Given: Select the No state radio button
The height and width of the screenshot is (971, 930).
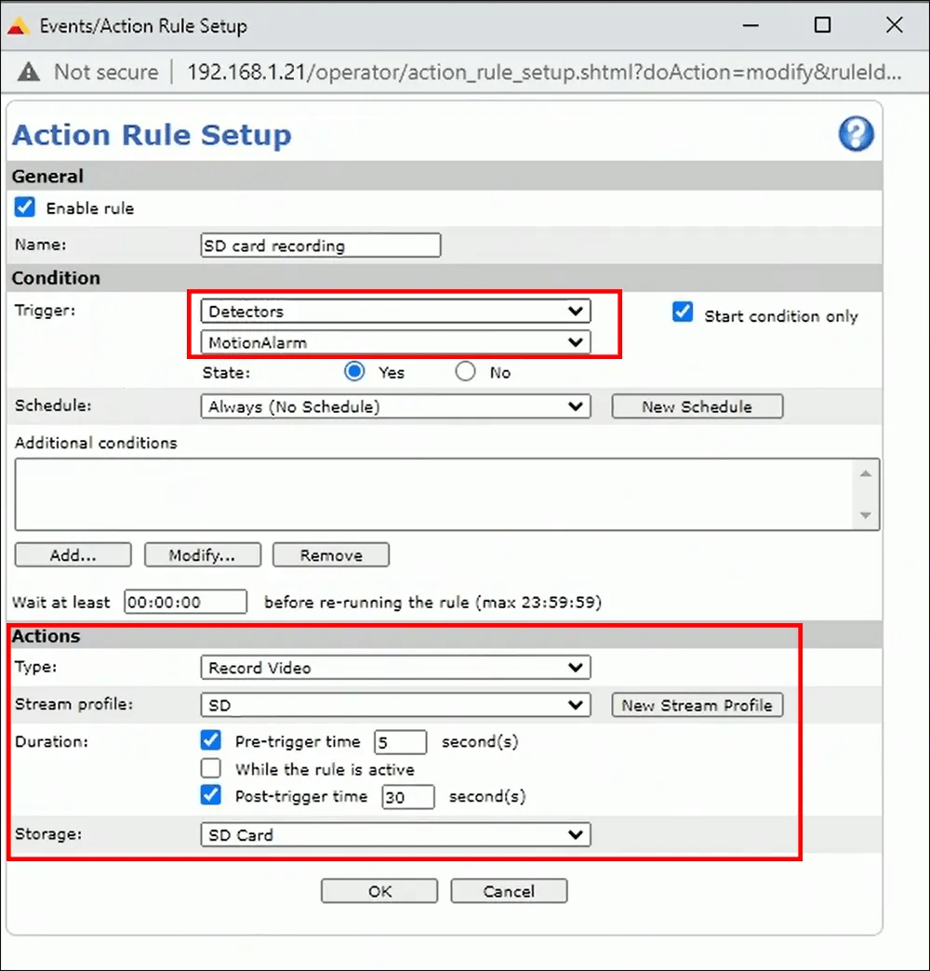Looking at the screenshot, I should pyautogui.click(x=465, y=371).
